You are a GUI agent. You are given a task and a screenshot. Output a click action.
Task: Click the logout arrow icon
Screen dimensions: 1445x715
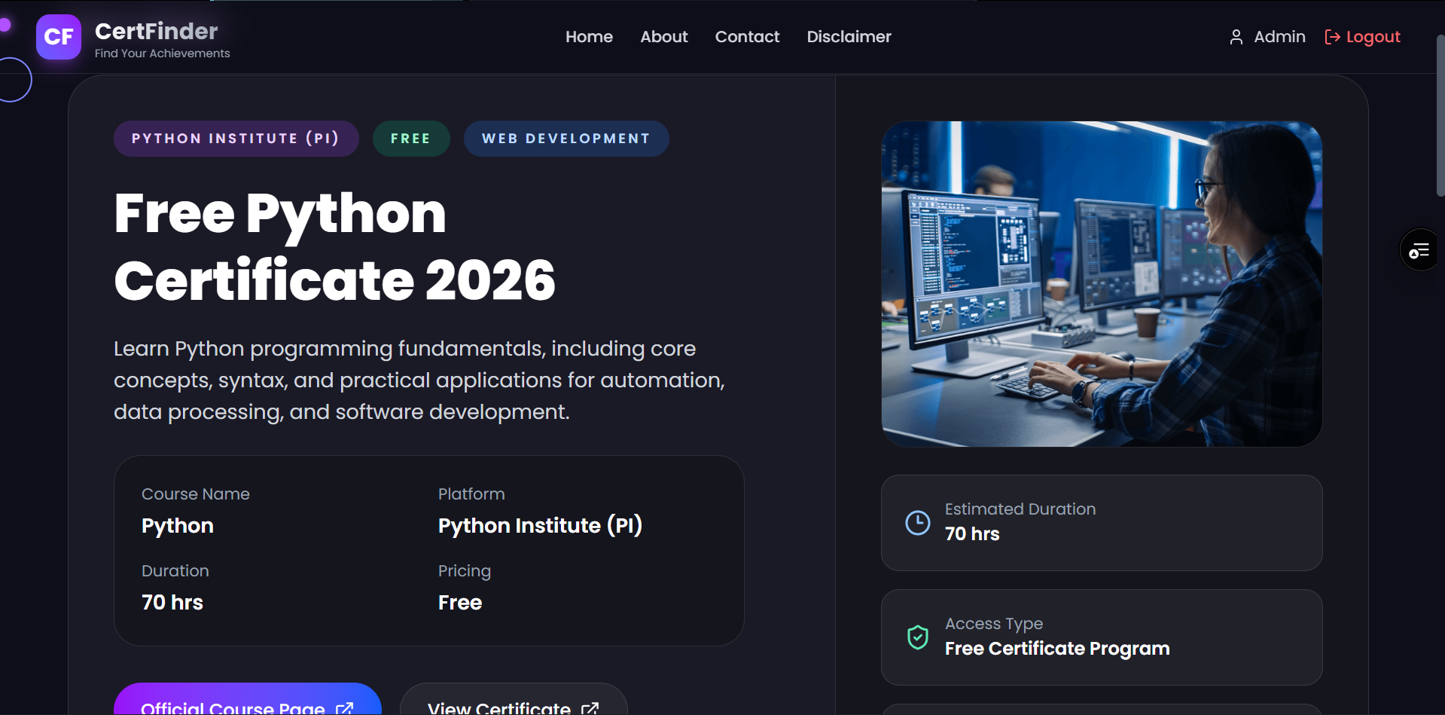1332,37
